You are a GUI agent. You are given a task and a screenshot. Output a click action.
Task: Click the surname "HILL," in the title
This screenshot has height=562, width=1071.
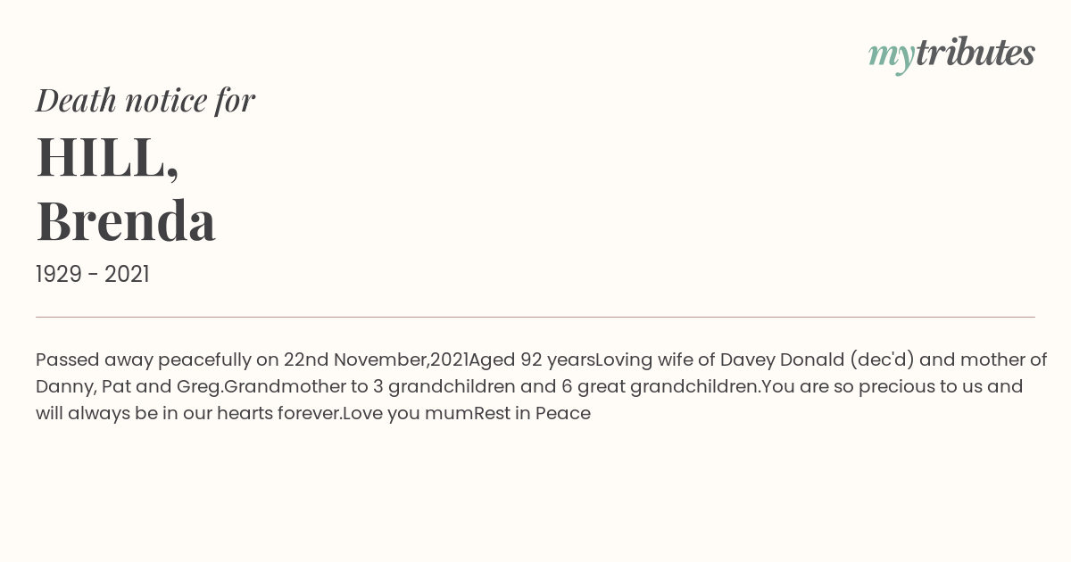pos(108,158)
